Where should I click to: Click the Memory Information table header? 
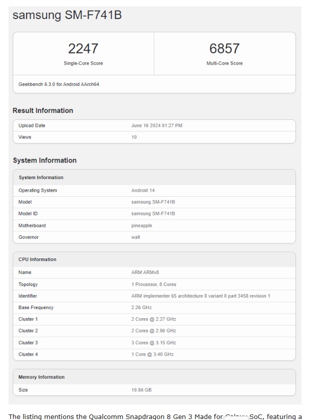coord(42,377)
